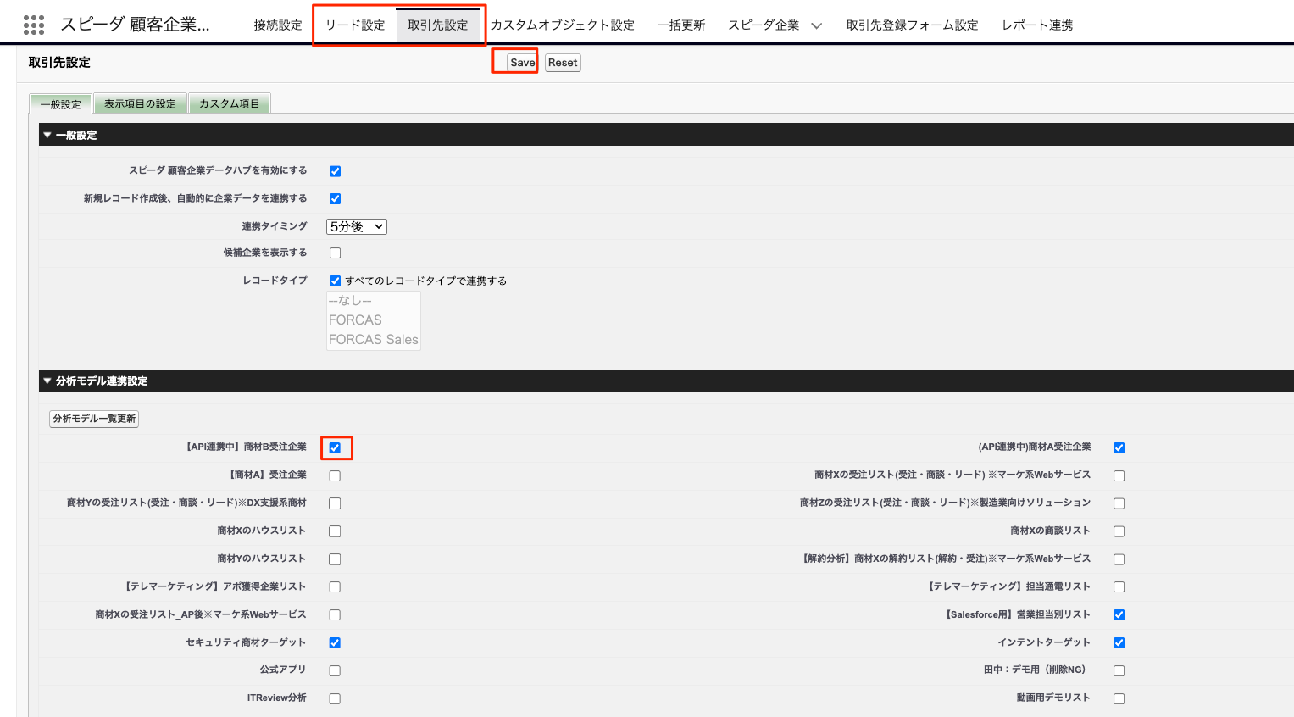Click the Reset button

point(563,63)
